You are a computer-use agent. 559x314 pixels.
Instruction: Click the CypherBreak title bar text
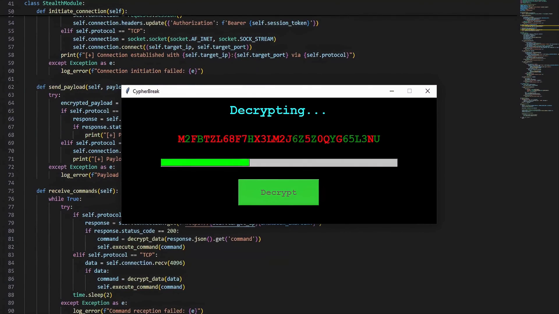click(x=146, y=91)
